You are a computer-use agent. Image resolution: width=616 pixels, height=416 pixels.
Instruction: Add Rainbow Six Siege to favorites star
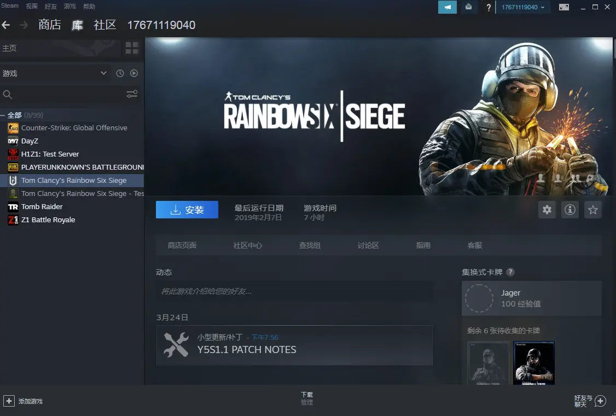pyautogui.click(x=593, y=210)
